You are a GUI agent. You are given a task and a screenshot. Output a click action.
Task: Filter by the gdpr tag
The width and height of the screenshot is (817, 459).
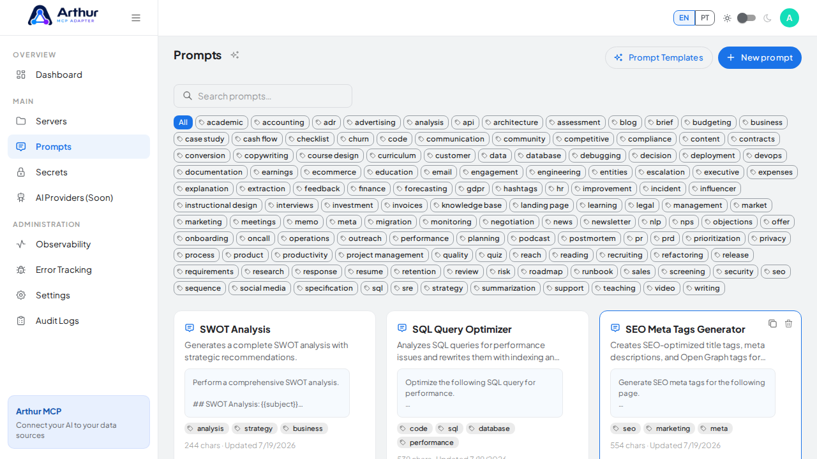(x=472, y=189)
